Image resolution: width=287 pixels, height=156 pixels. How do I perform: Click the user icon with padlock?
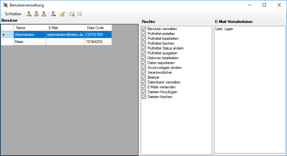coord(44,14)
